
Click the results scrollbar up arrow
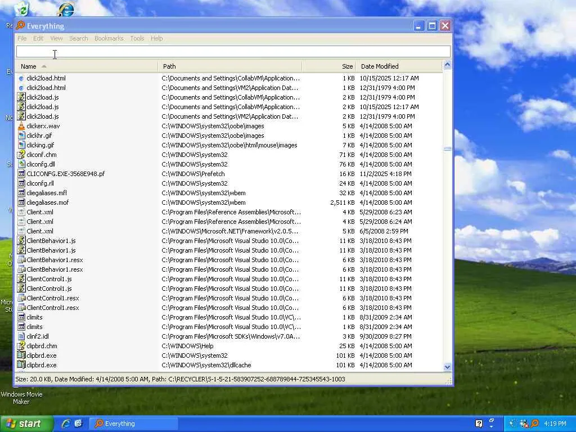(x=447, y=65)
